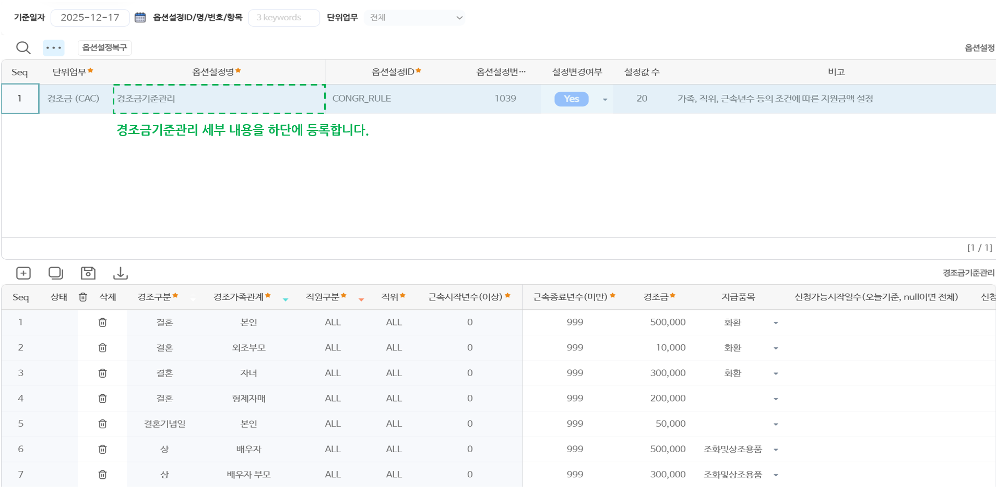Click the copy row icon
Screen dimensions: 996x495
click(56, 273)
